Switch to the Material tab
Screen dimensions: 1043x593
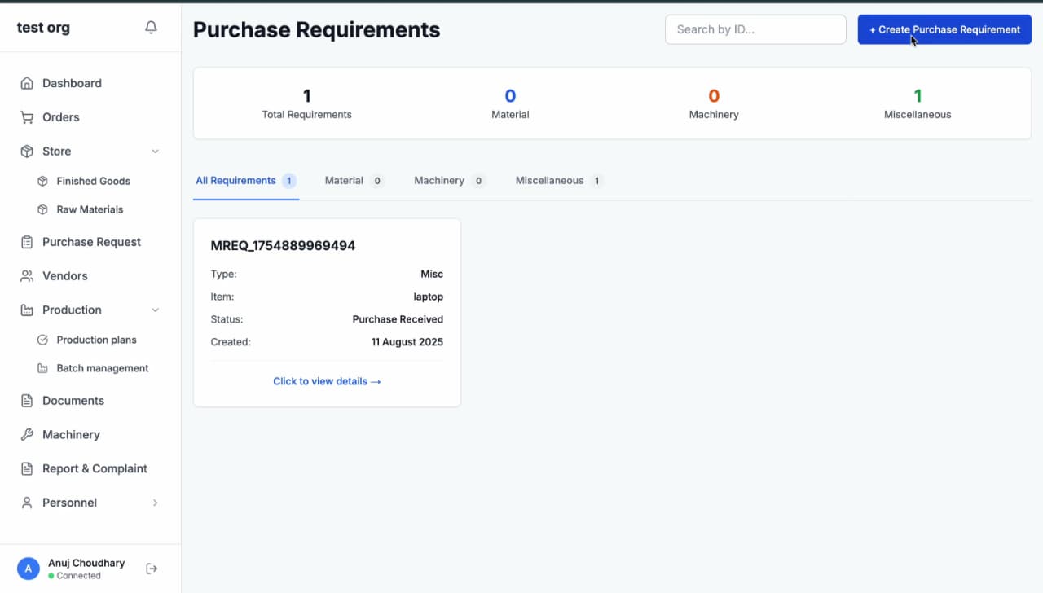pos(344,181)
